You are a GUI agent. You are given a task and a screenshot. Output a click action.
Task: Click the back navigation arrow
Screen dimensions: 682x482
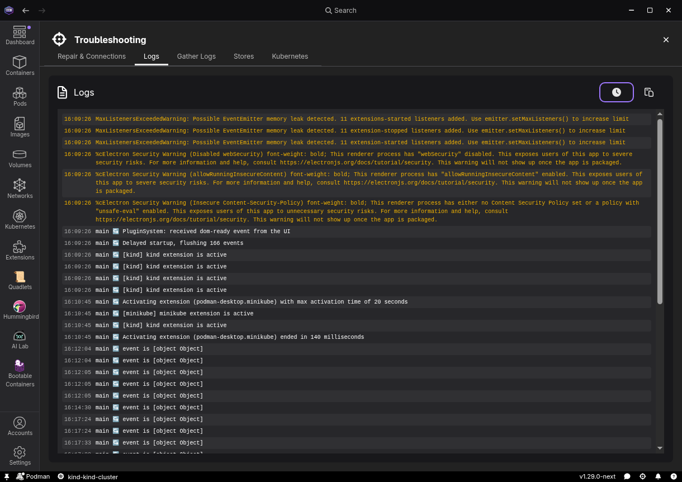tap(26, 11)
